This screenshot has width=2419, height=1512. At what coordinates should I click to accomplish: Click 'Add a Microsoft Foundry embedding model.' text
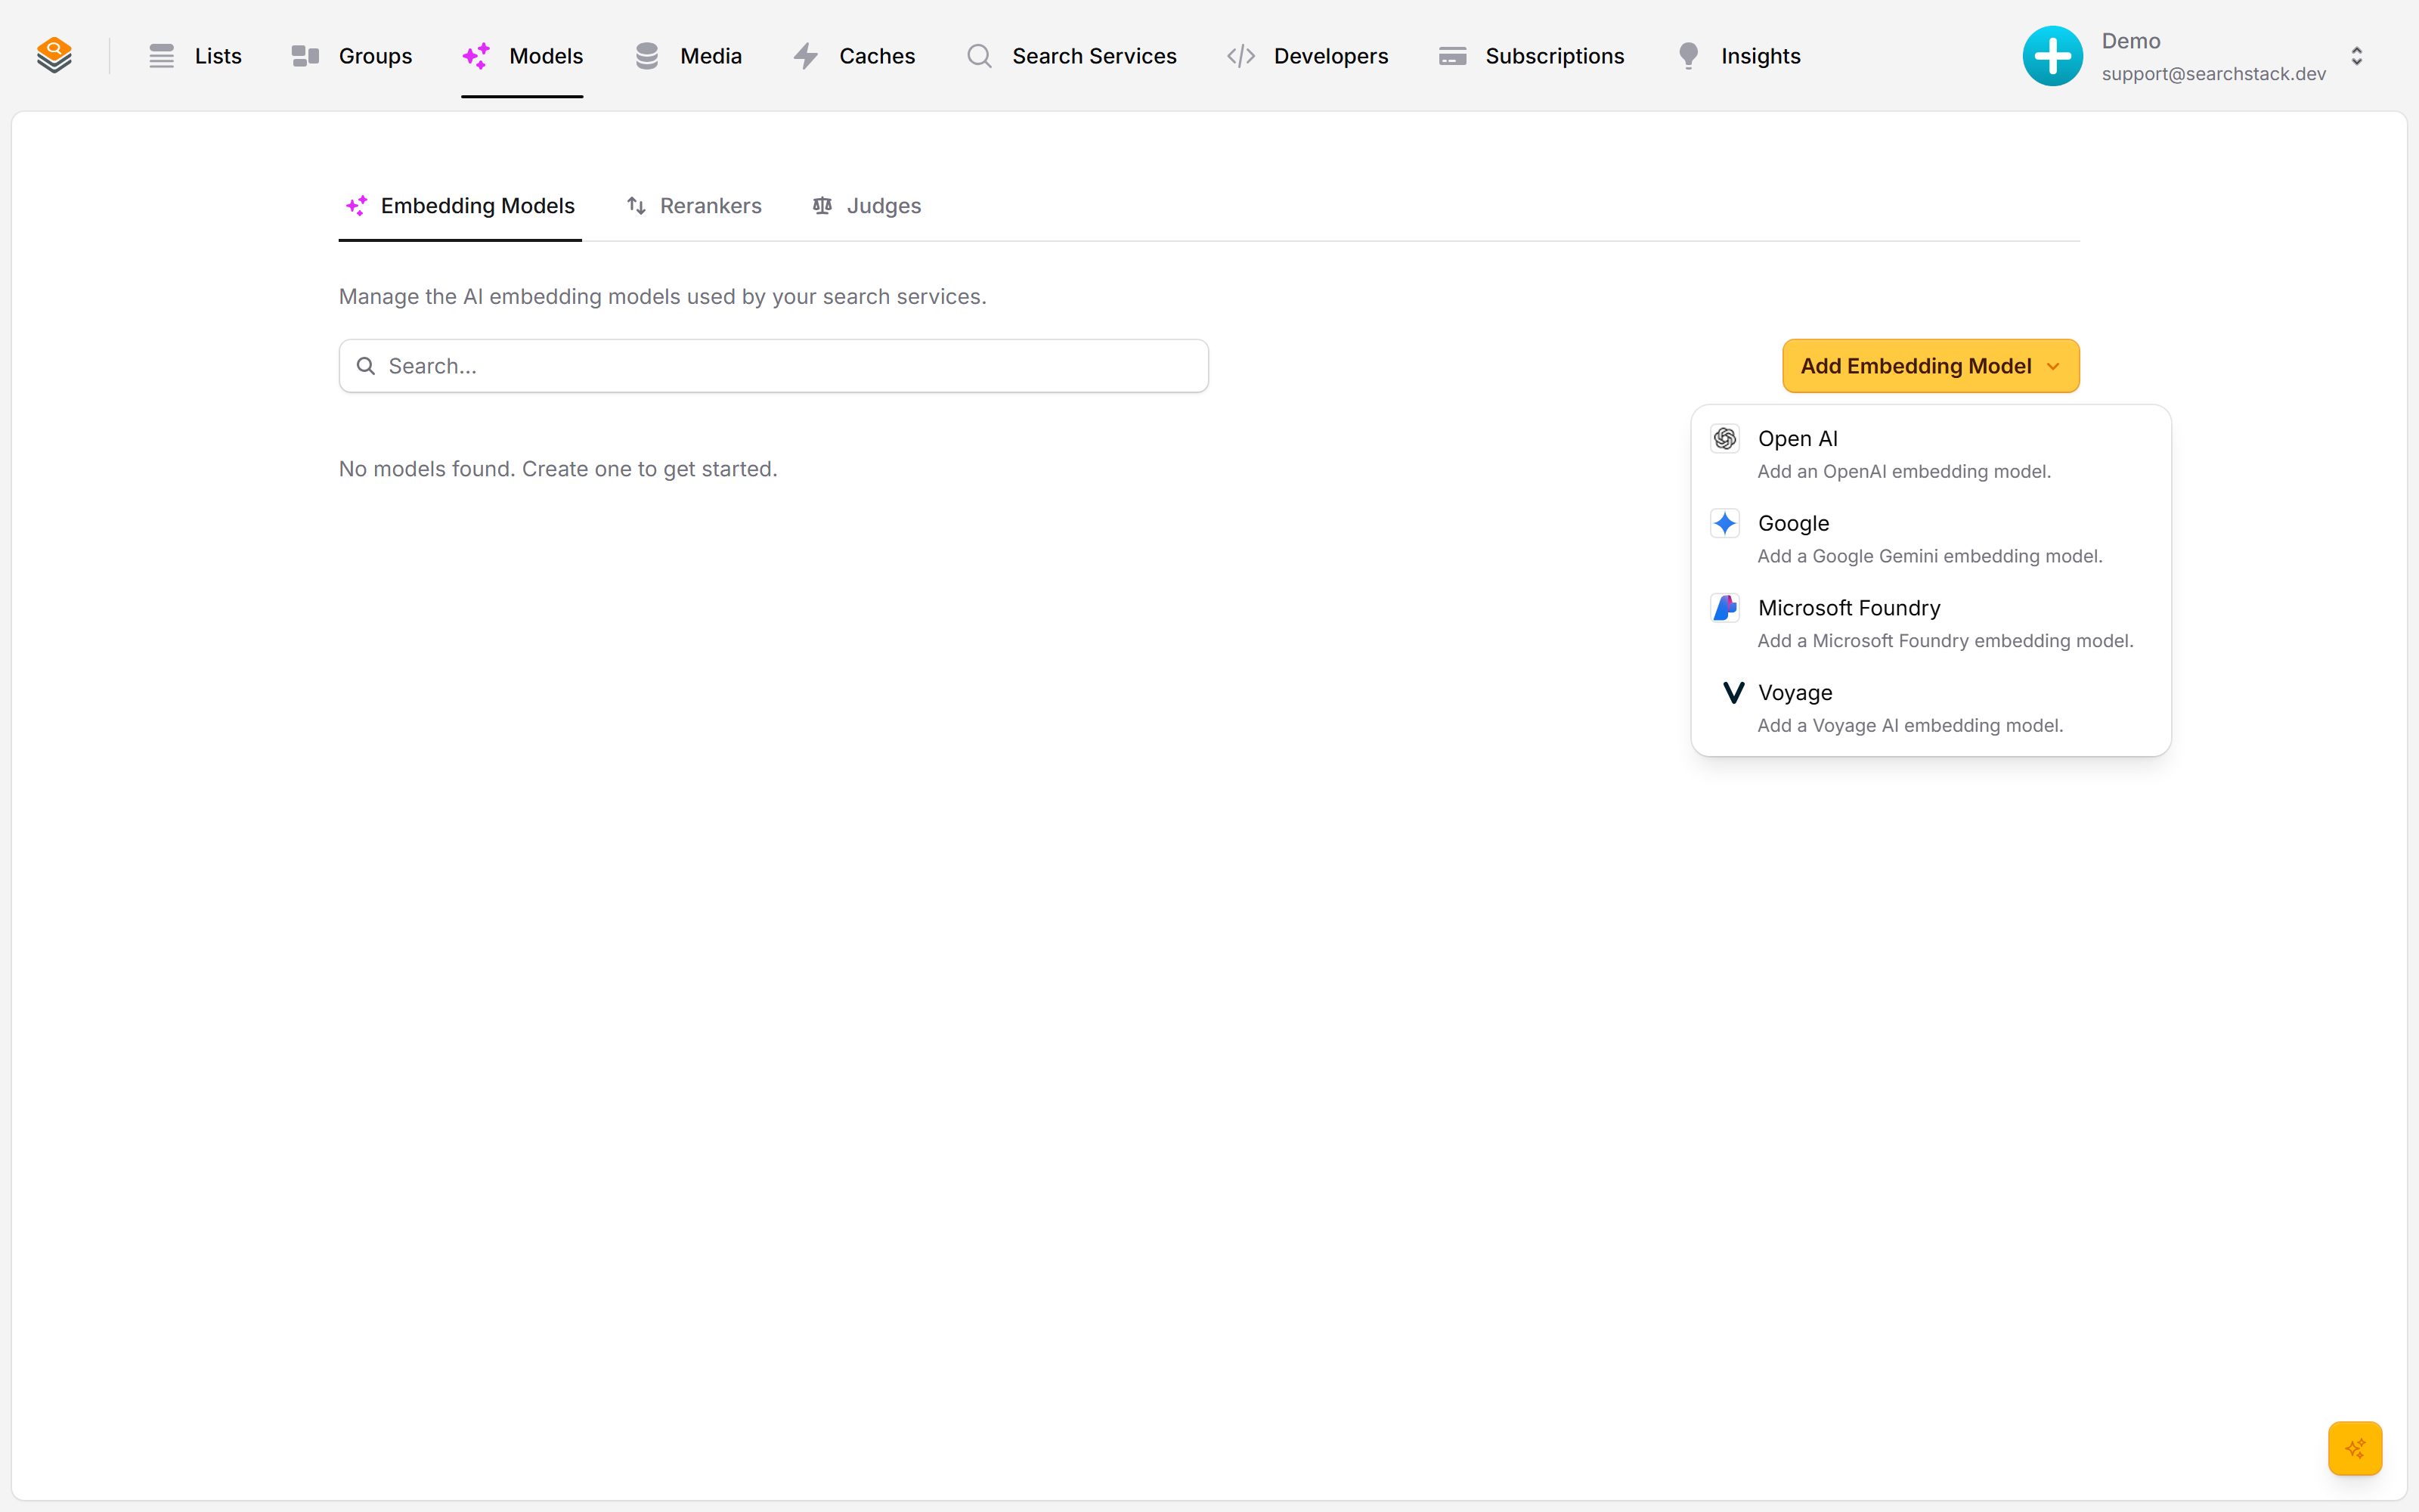(x=1945, y=641)
